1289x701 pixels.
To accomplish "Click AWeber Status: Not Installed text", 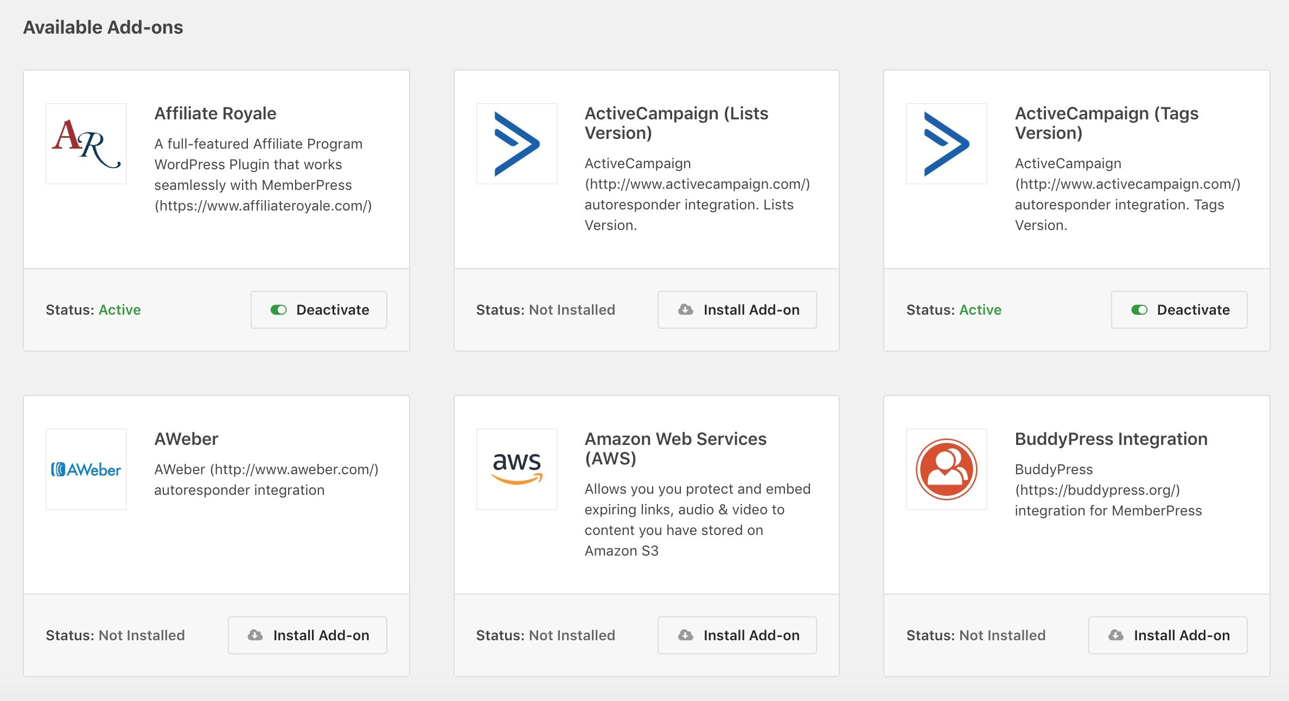I will pyautogui.click(x=116, y=635).
